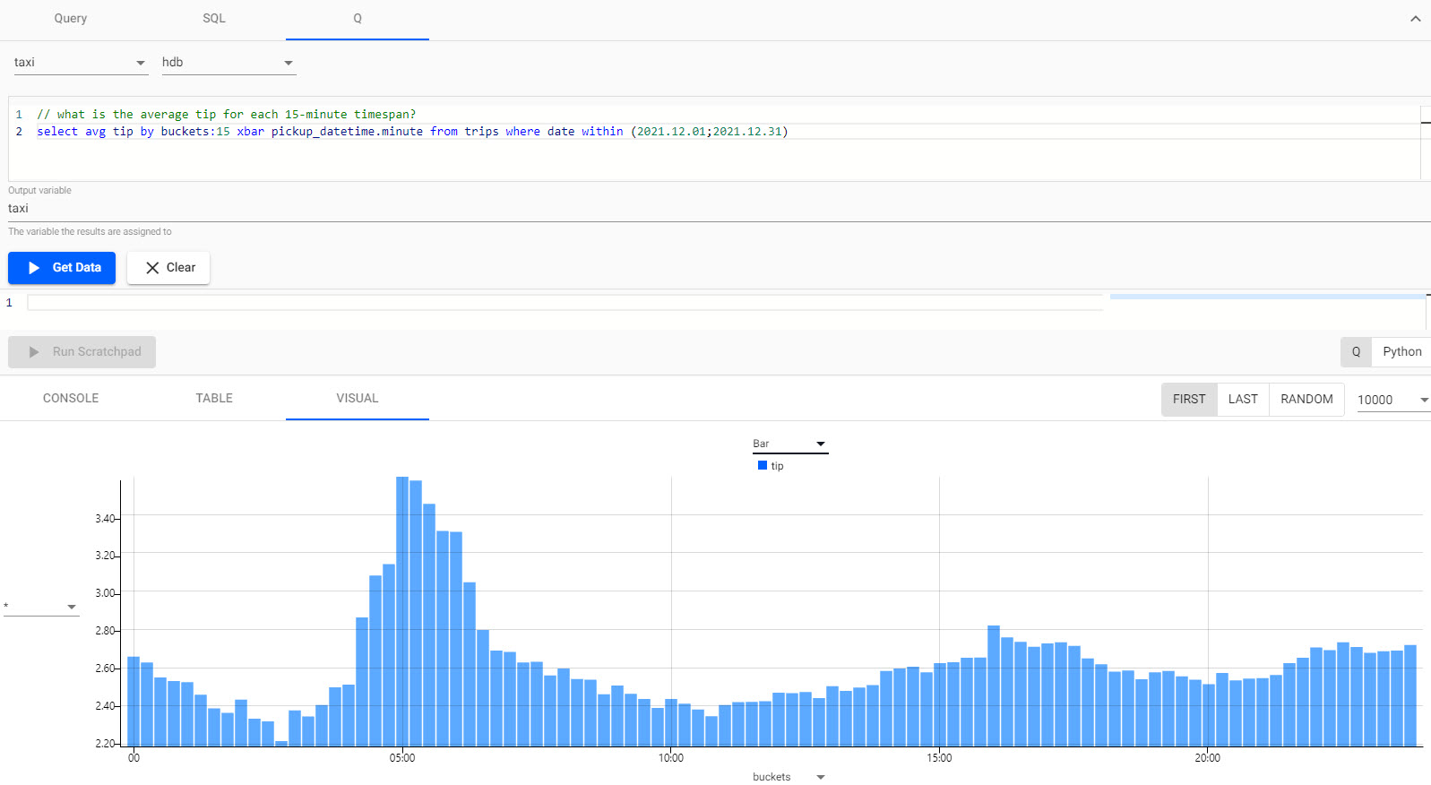Switch to the SQL tab

tap(214, 19)
